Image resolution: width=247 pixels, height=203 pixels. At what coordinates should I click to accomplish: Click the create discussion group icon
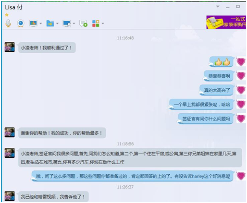83,24
